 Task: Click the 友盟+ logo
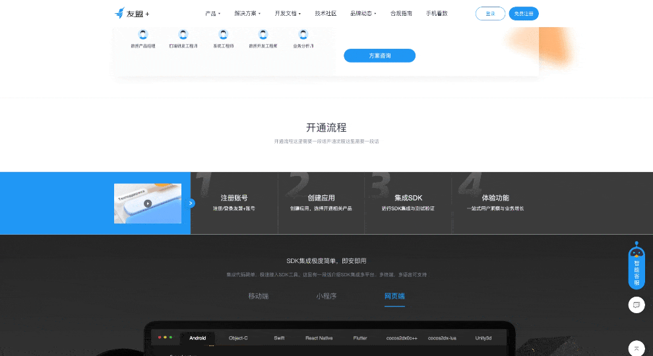[132, 13]
